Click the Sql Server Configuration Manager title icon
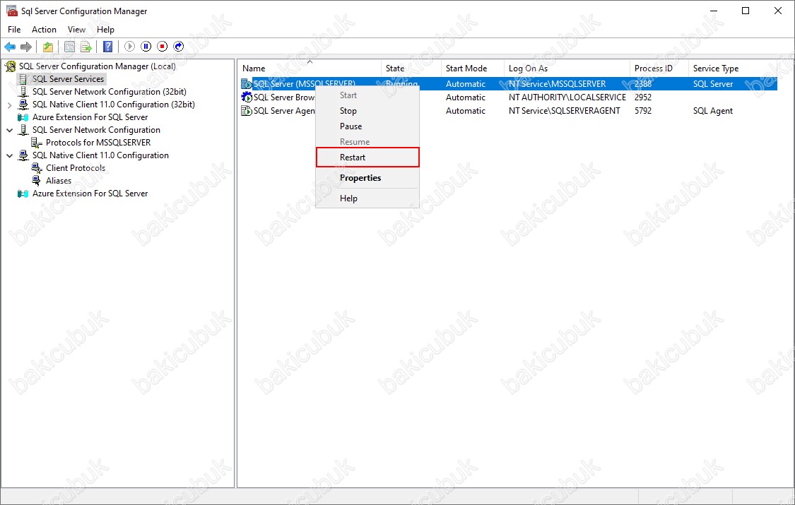Viewport: 795px width, 505px height. (12, 11)
